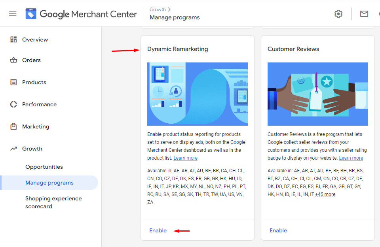Open the mail notifications icon
This screenshot has width=380, height=247.
click(x=364, y=14)
